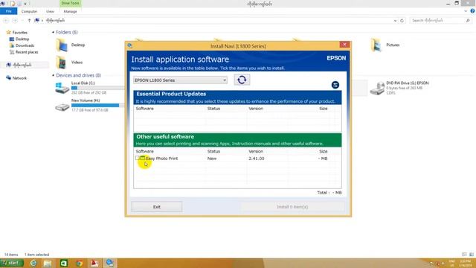This screenshot has height=268, width=476.
Task: Tick the Easy Photo Print checkbox
Action: (137, 158)
